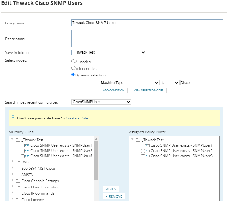
Task: Click the ARISTA folder icon
Action: tap(18, 175)
